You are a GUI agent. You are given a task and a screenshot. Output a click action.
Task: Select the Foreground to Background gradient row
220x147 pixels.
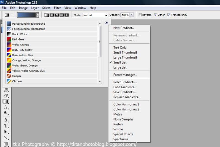[x=52, y=24]
